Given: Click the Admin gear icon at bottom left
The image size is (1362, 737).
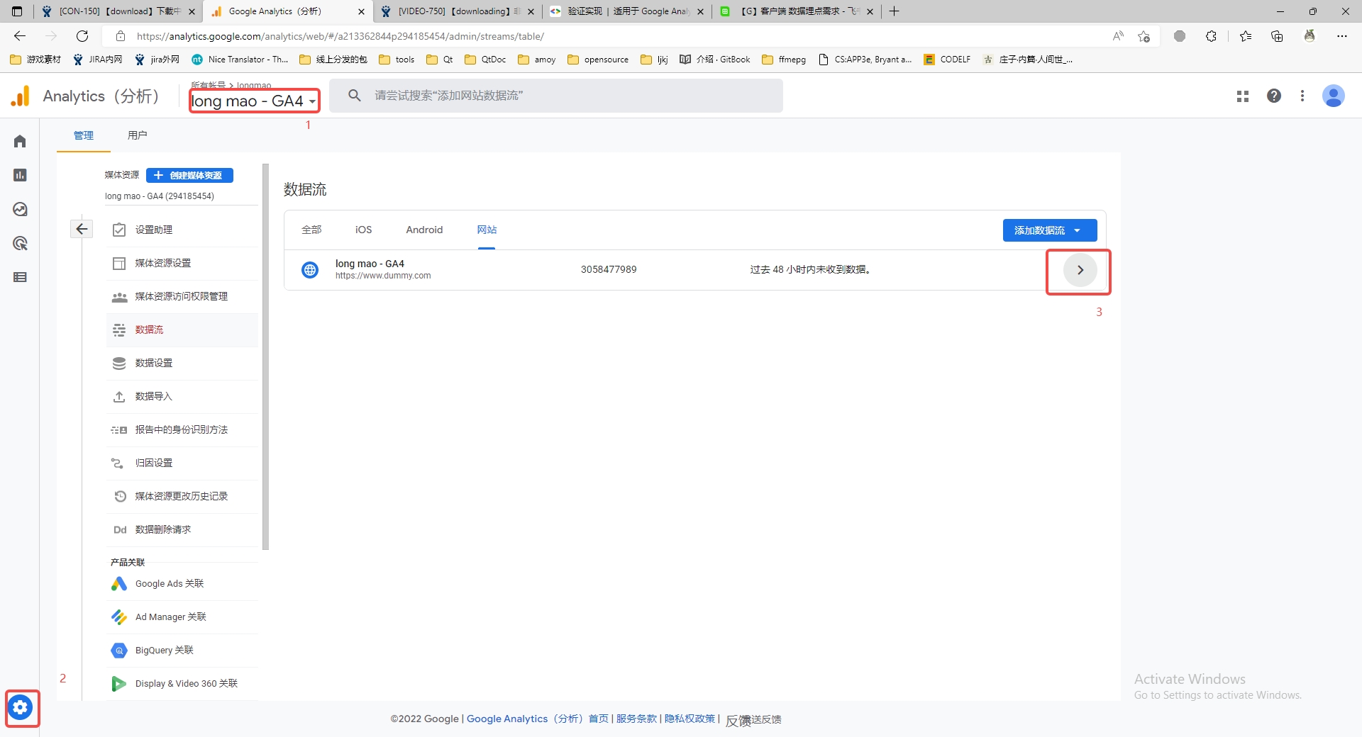Looking at the screenshot, I should pyautogui.click(x=21, y=707).
